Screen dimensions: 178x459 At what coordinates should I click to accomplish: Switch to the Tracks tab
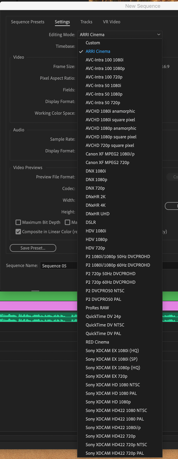point(86,22)
